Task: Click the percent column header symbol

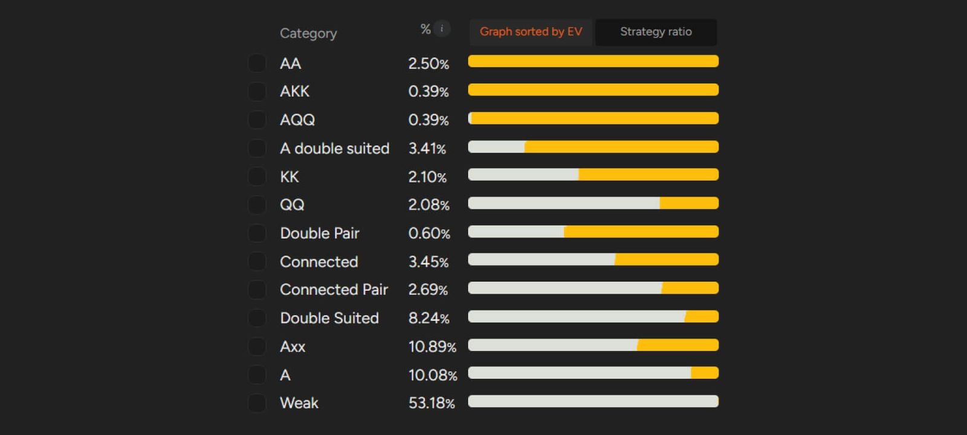Action: tap(425, 29)
